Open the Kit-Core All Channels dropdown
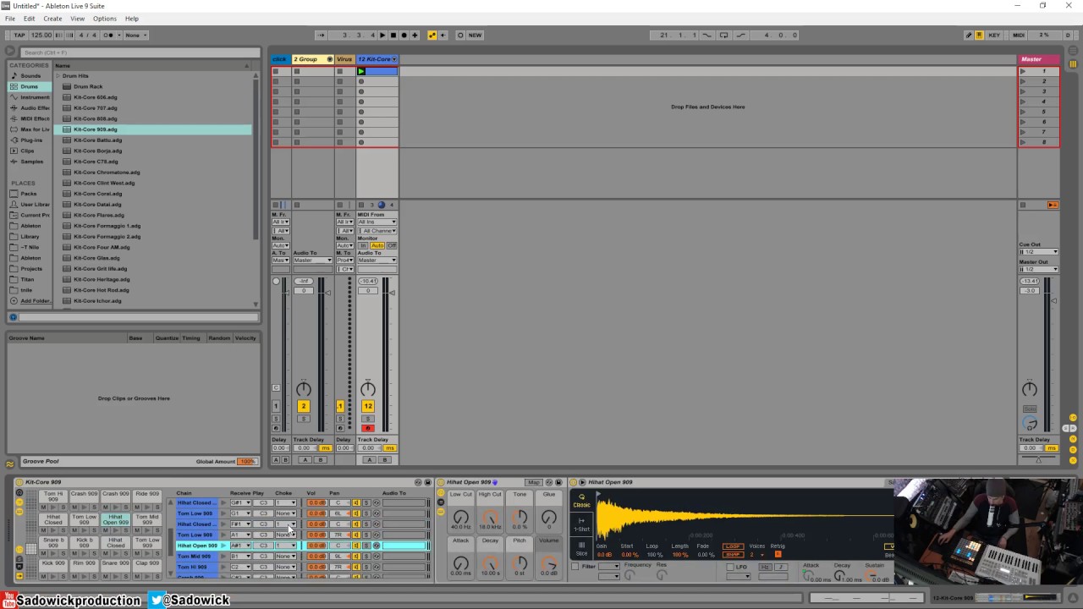The image size is (1083, 609). coord(377,231)
